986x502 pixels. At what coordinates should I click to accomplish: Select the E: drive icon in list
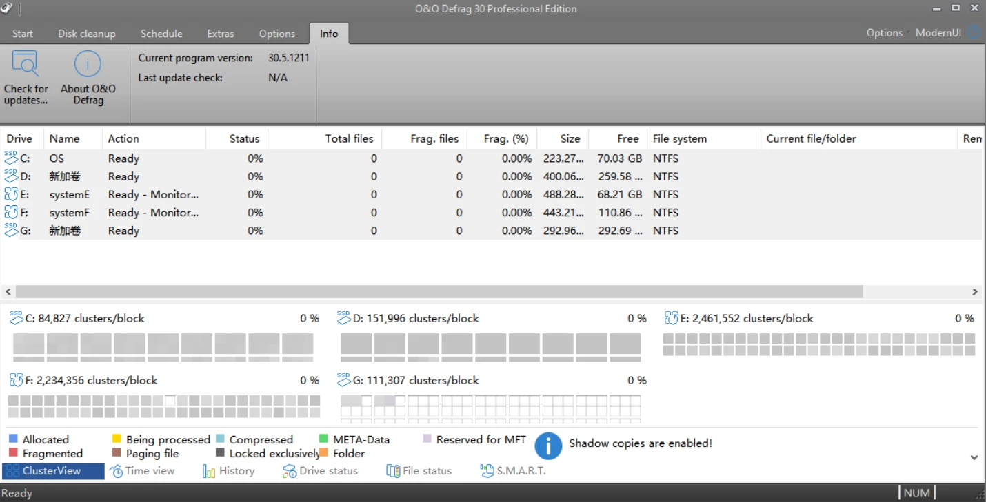point(11,194)
